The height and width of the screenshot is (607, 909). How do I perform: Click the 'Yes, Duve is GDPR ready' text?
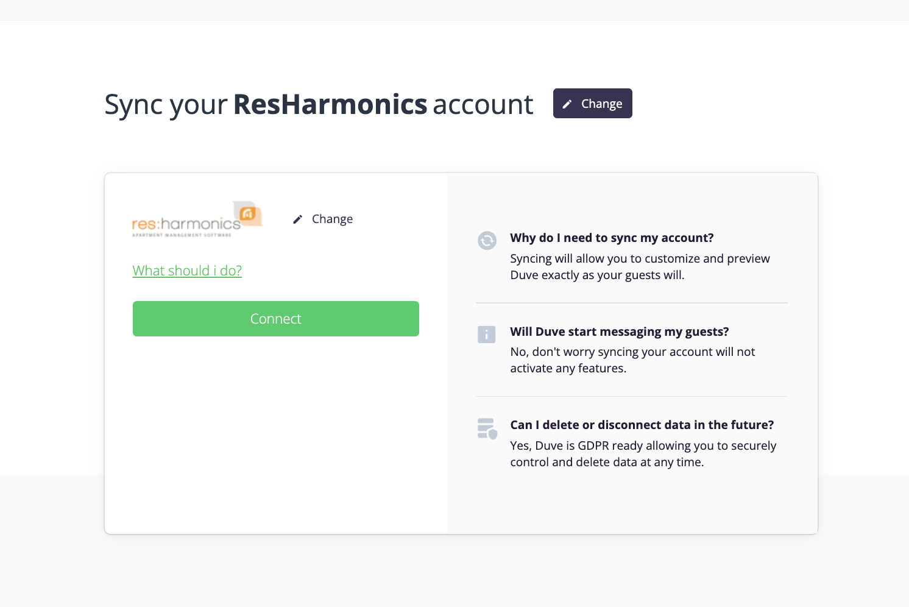[643, 454]
